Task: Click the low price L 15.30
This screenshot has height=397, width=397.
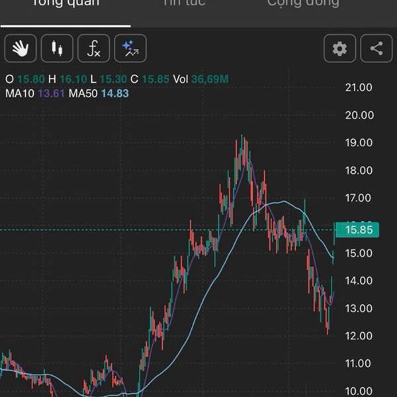Action: tap(109, 79)
